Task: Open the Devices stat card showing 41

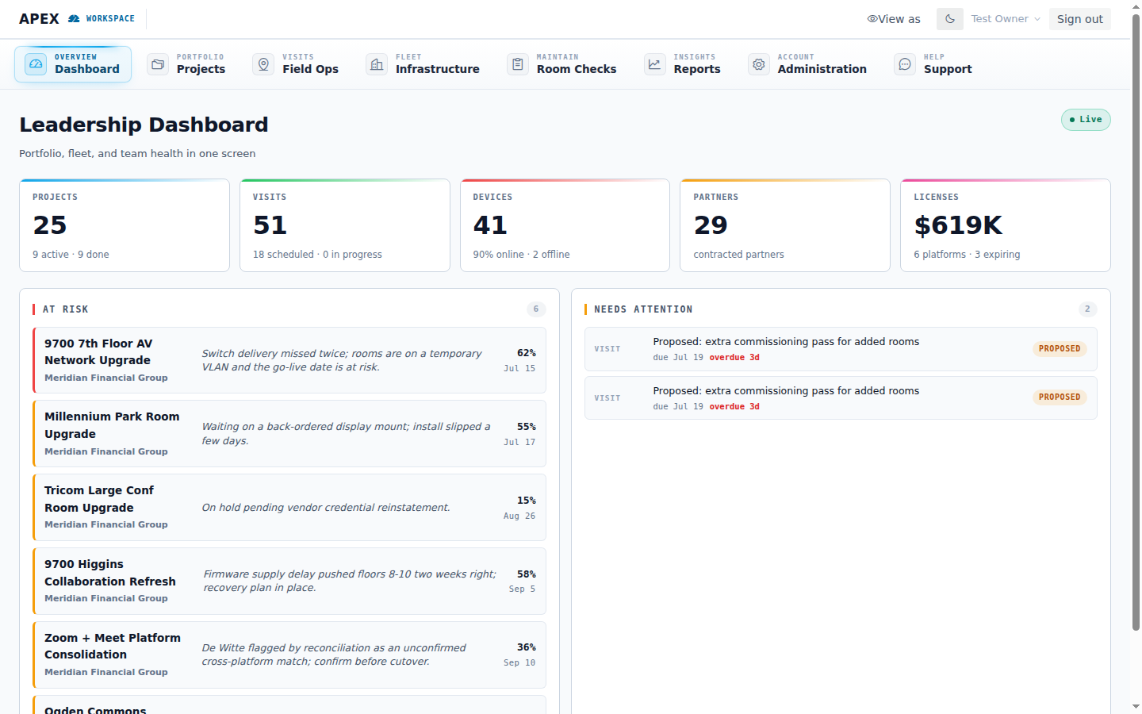Action: 565,225
